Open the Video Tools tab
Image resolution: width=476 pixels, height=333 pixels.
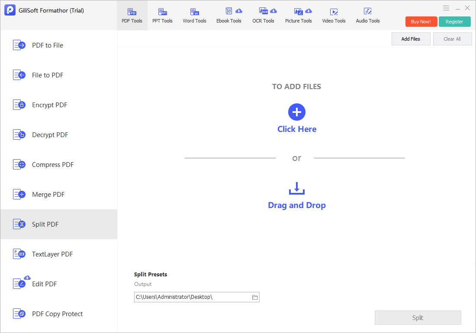click(x=334, y=16)
